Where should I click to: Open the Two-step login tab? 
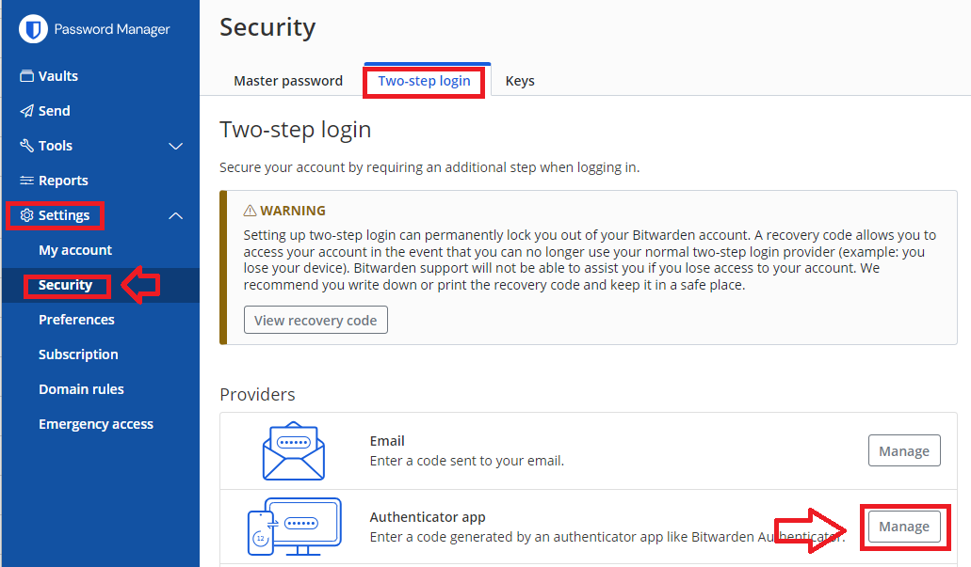pos(424,81)
